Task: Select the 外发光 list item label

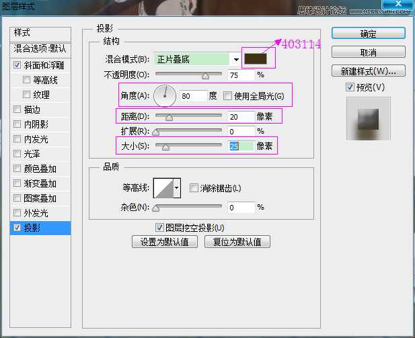Action: 36,213
